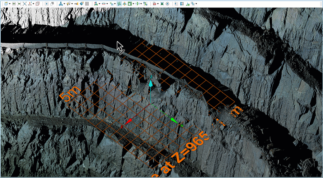The image size is (323, 178).
Task: Click the list properties icon
Action: (x=176, y=4)
